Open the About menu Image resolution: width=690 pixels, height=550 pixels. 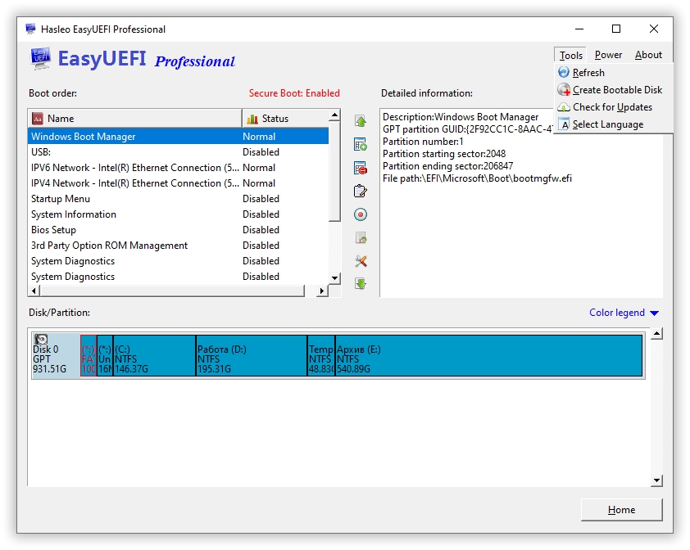(x=648, y=55)
